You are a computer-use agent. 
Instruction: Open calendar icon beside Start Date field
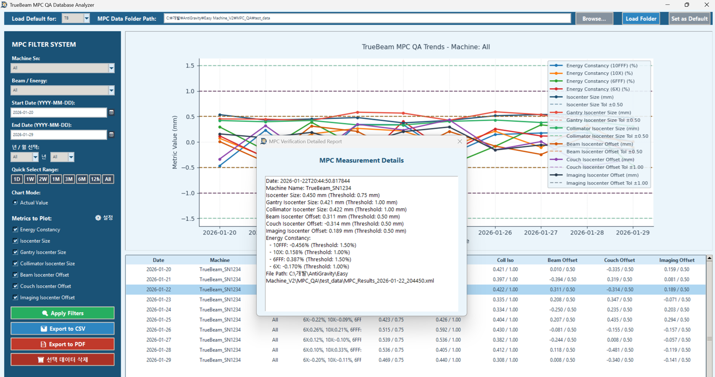click(111, 113)
